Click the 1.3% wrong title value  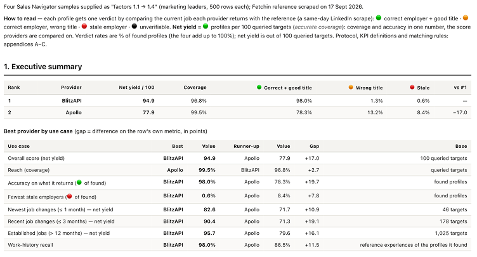377,100
